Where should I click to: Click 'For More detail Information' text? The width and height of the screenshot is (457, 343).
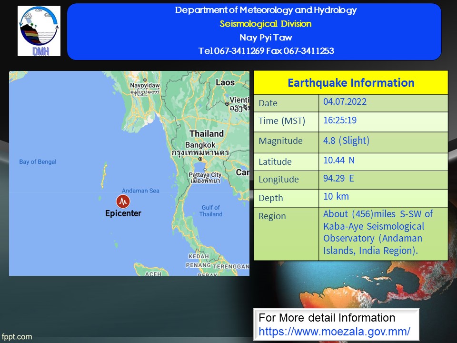tap(327, 318)
